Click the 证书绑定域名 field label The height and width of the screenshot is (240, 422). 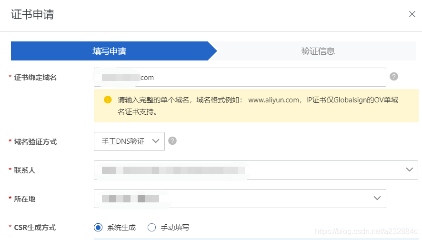35,78
